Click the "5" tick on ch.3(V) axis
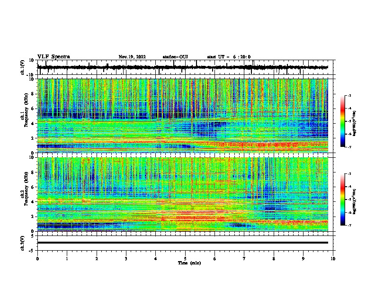 [x=33, y=236]
